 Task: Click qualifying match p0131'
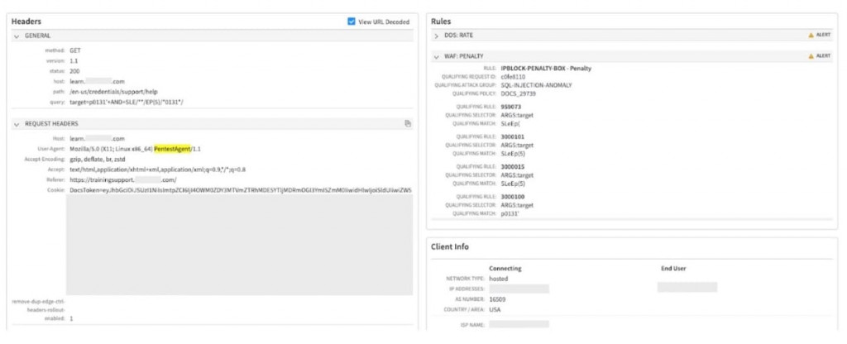[510, 214]
